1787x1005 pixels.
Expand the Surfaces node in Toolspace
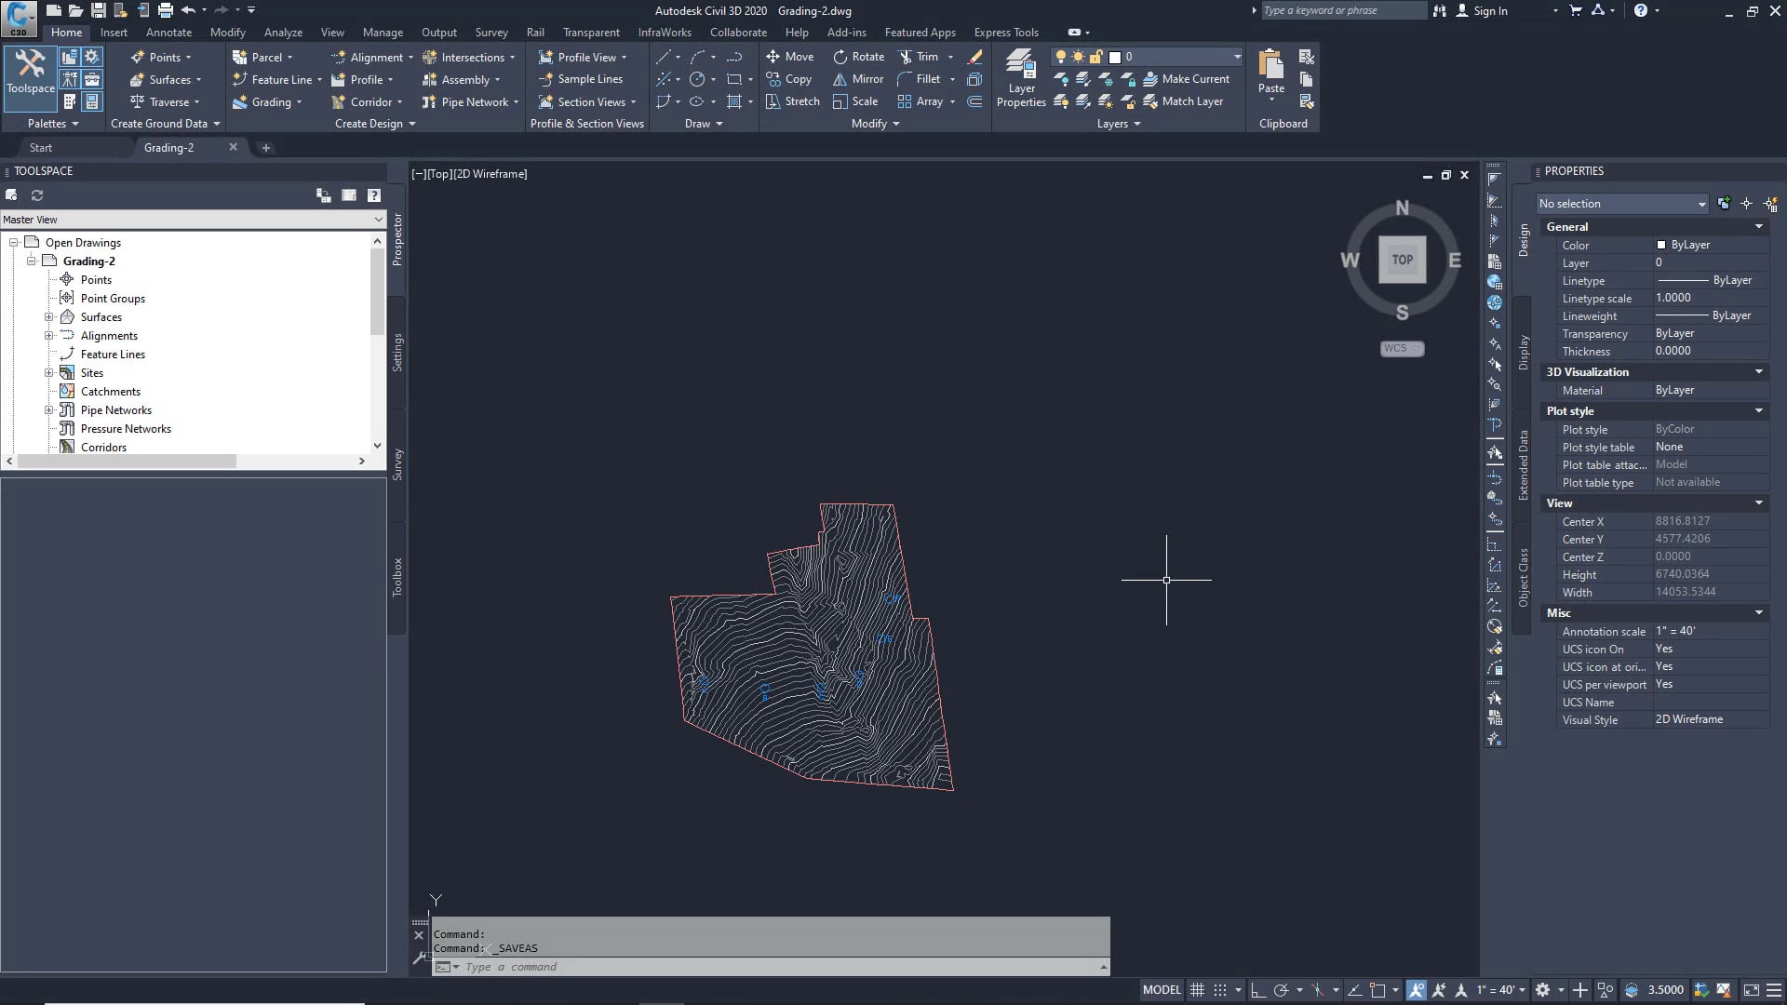click(50, 316)
